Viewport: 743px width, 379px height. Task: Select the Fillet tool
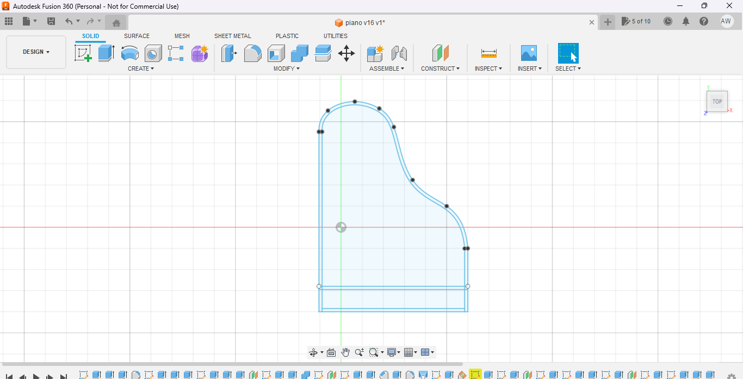252,53
